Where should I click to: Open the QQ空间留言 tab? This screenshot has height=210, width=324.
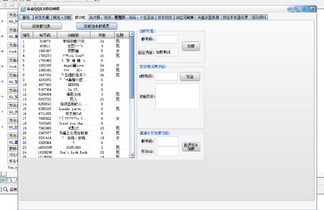(185, 17)
